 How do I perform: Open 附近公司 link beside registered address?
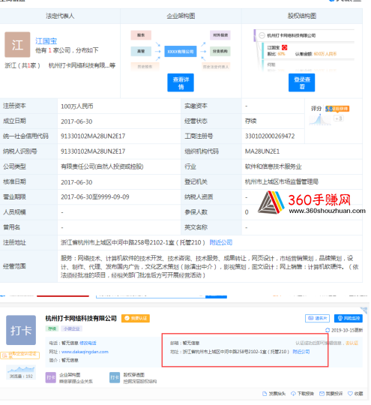pos(221,242)
